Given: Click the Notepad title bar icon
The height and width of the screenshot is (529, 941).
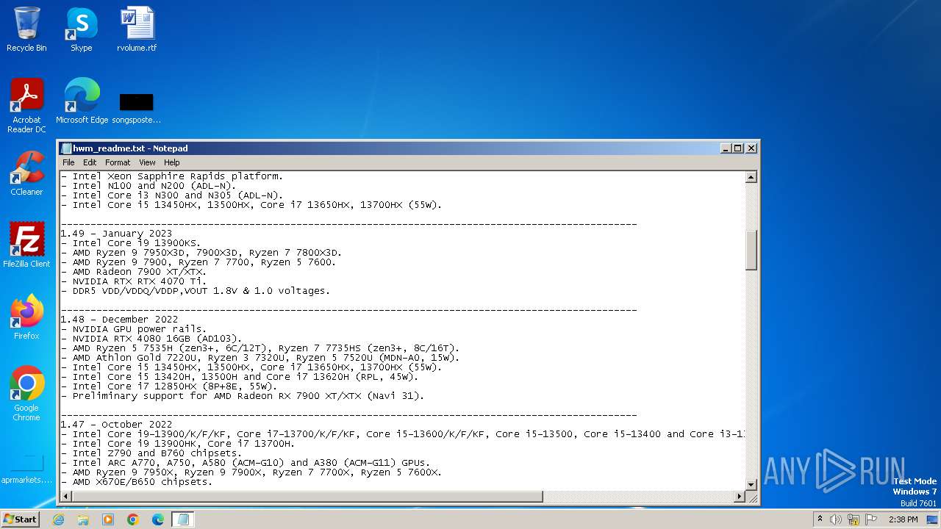Looking at the screenshot, I should [66, 148].
